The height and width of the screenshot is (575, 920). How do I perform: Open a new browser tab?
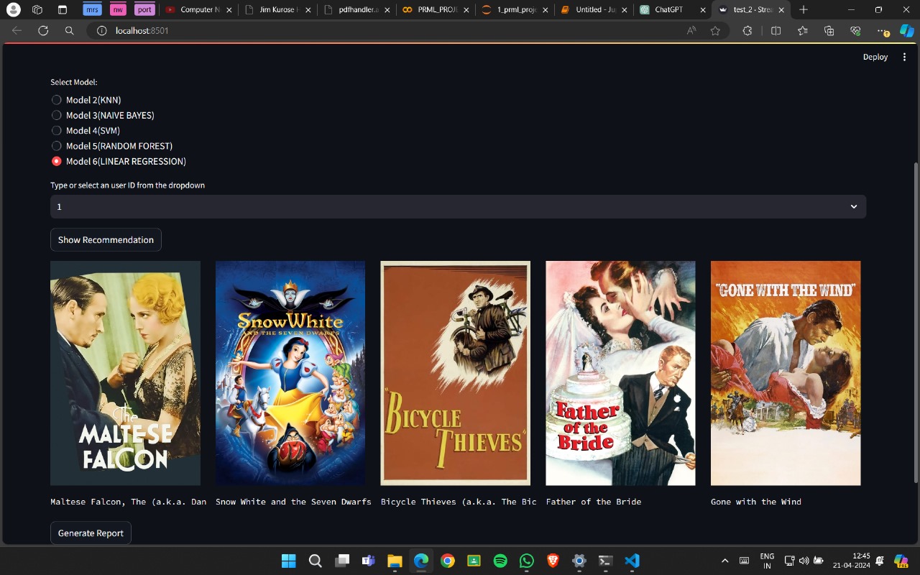[804, 10]
